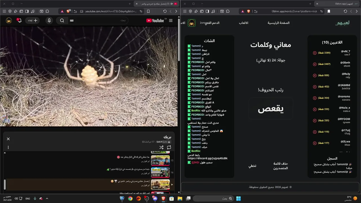Reload the YouTube page
This screenshot has width=361, height=203.
pyautogui.click(x=165, y=11)
